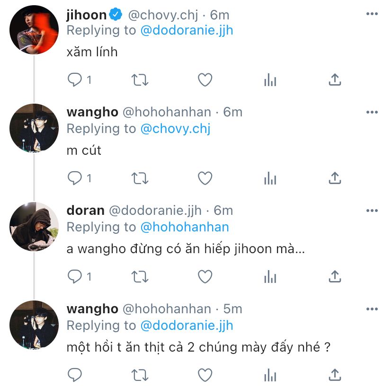
Task: Retweet jihoon's "xăm lính" post
Action: click(140, 80)
